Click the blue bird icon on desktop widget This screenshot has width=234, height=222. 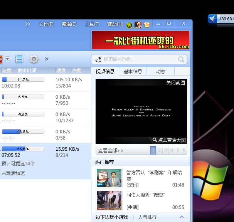[x=212, y=18]
